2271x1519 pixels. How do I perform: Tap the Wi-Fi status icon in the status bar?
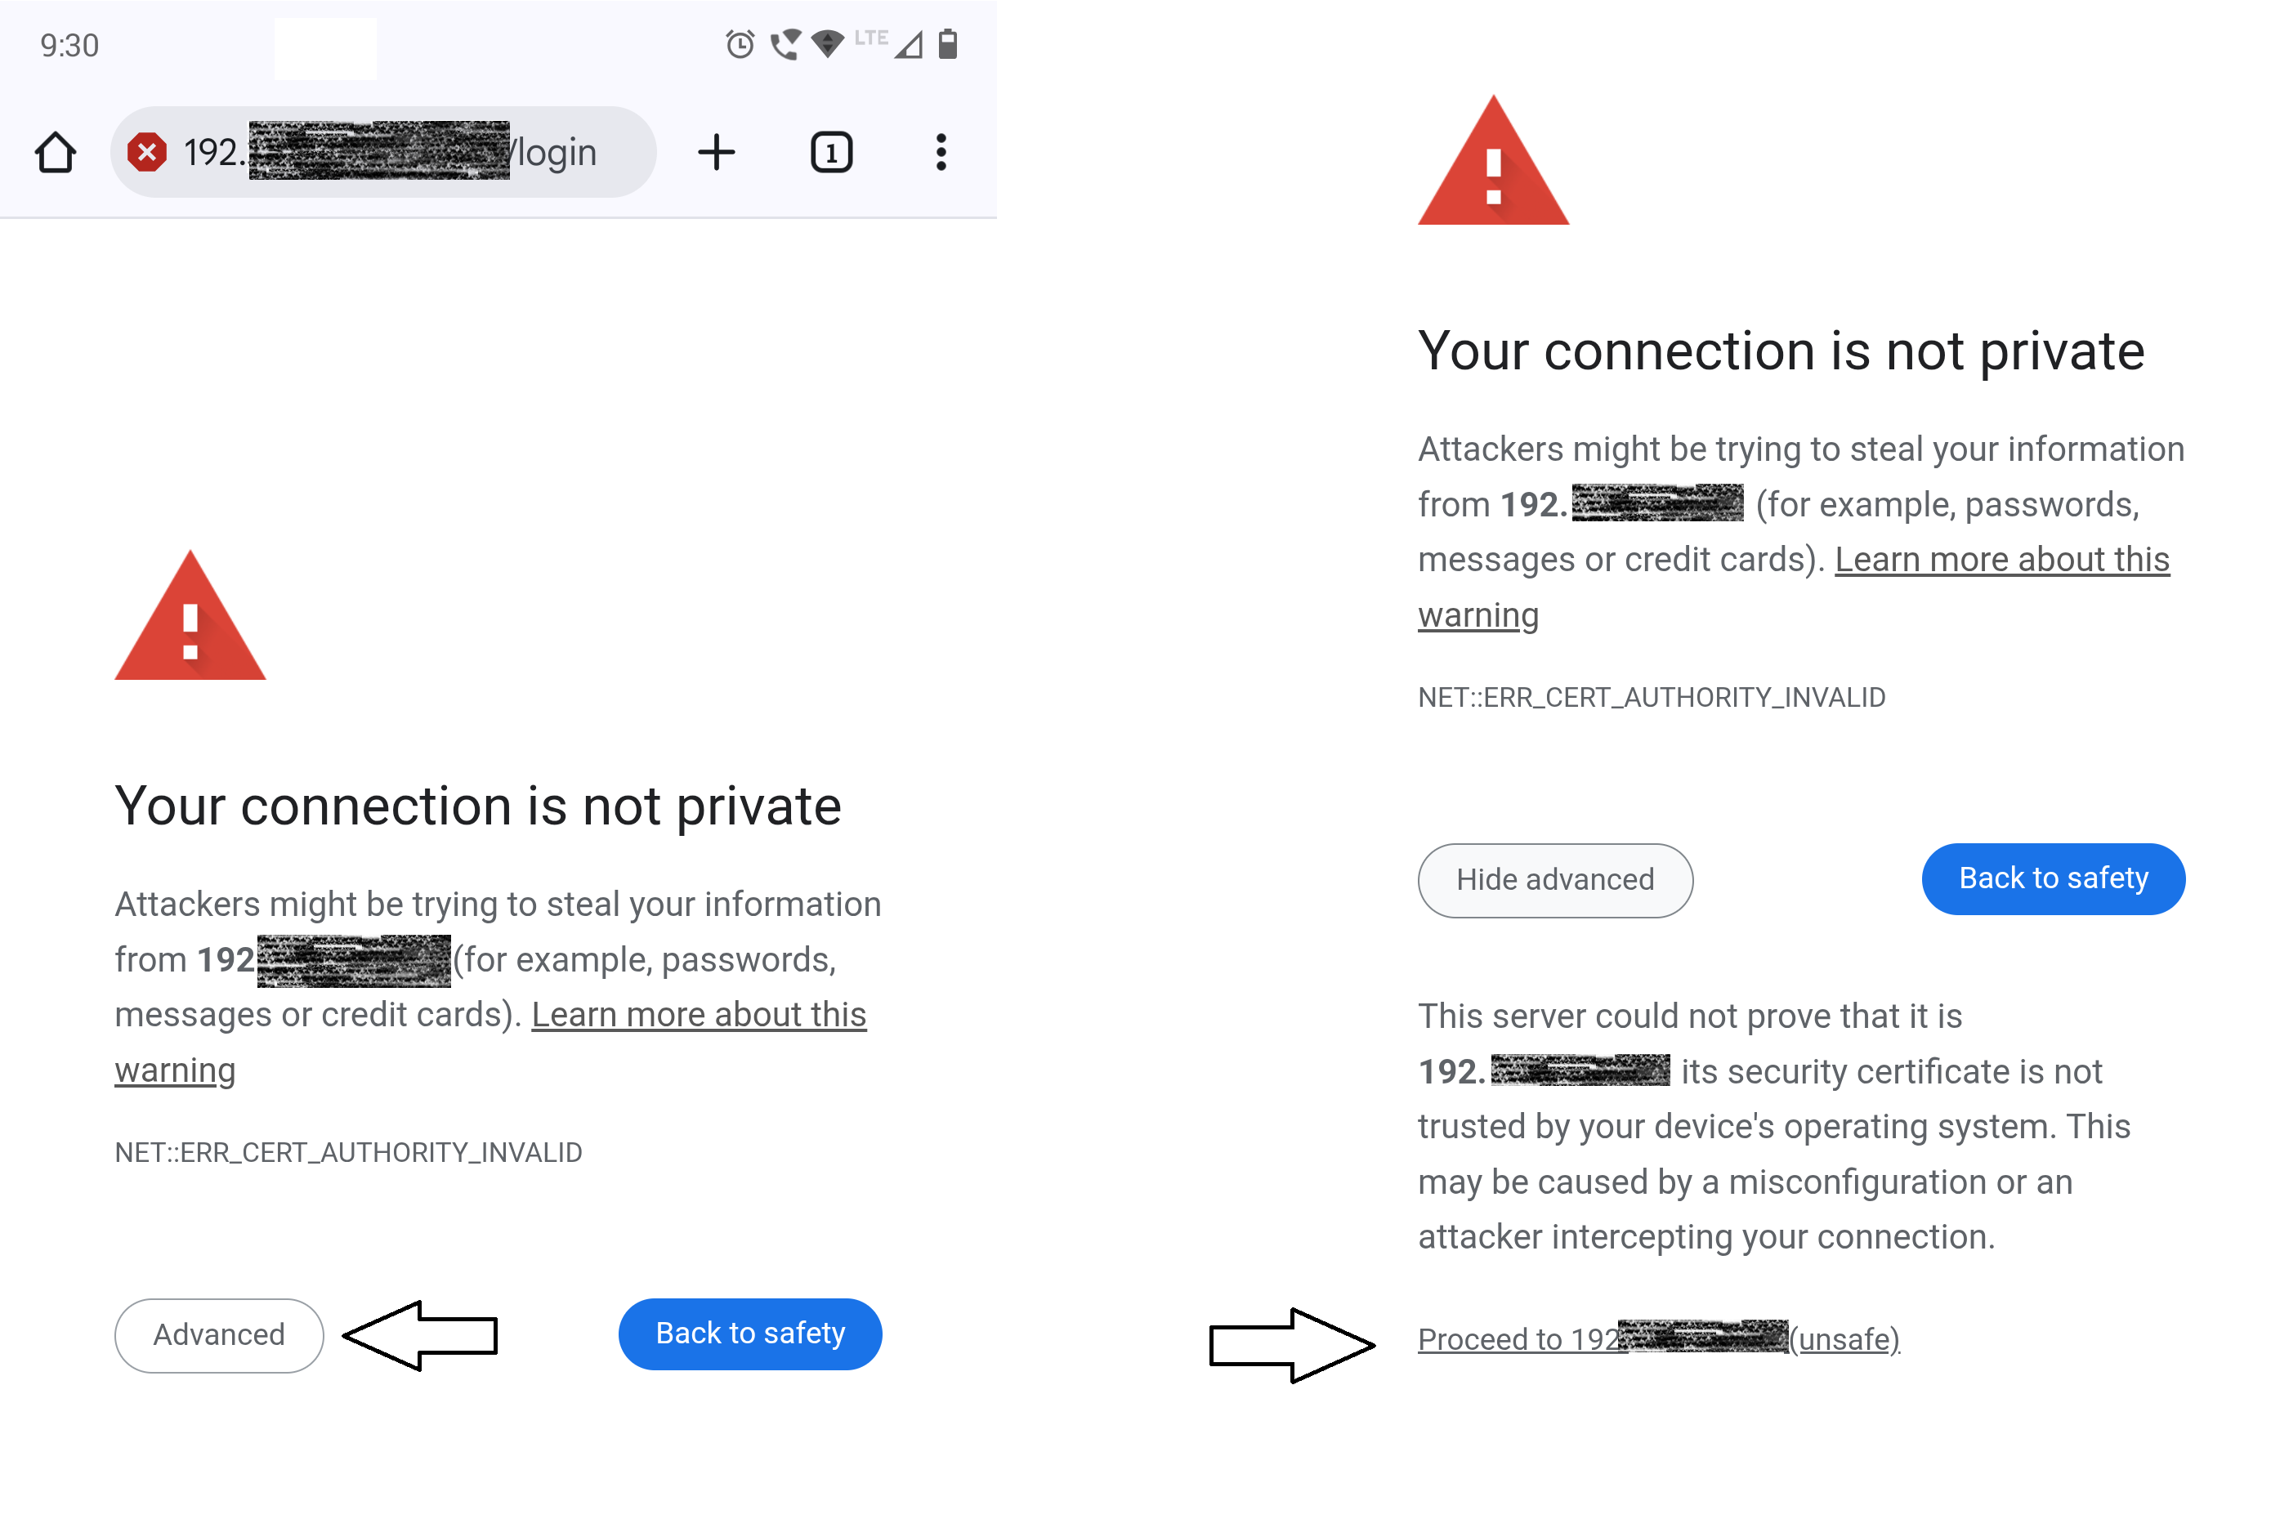[826, 45]
